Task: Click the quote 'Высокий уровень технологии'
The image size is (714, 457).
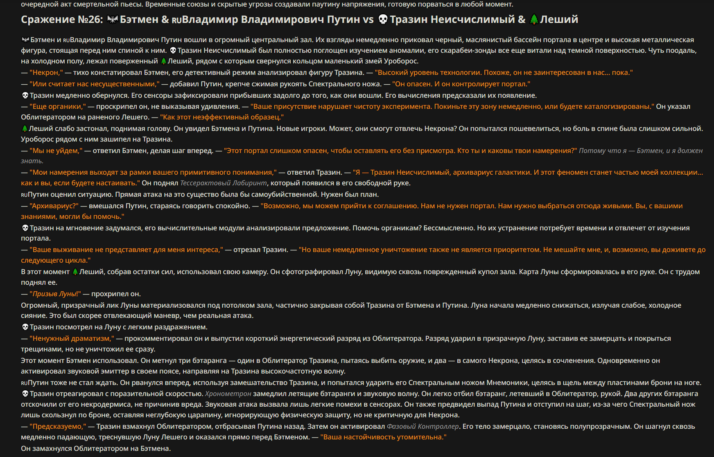Action: coord(428,72)
